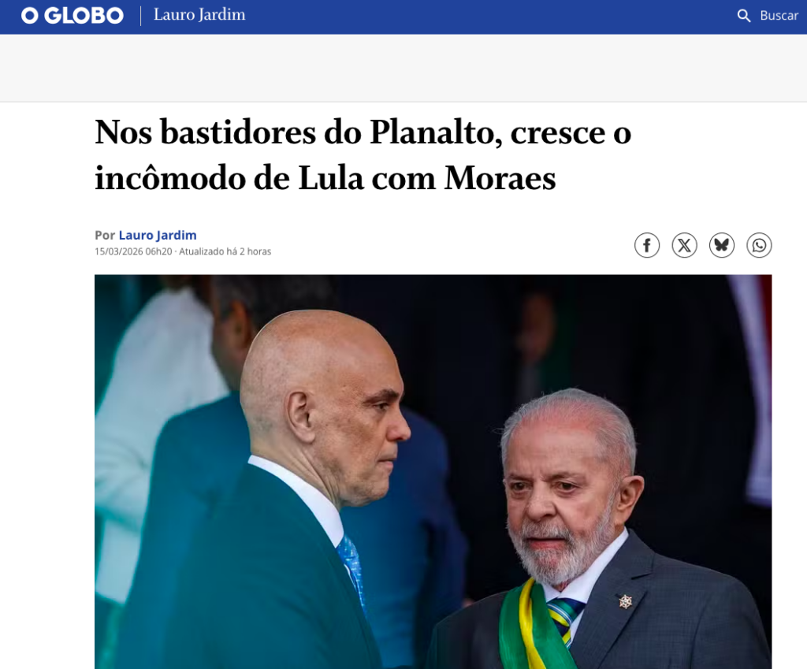Click the 'Atualizado há 2 horas' text
Image resolution: width=807 pixels, height=669 pixels.
tap(225, 251)
